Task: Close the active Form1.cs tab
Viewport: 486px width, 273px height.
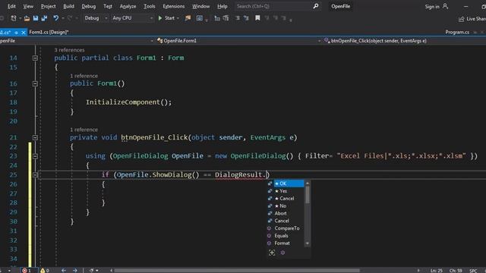Action: pos(24,32)
